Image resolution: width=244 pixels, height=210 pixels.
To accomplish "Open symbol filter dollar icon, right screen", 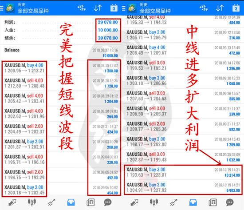I will click(204, 8).
